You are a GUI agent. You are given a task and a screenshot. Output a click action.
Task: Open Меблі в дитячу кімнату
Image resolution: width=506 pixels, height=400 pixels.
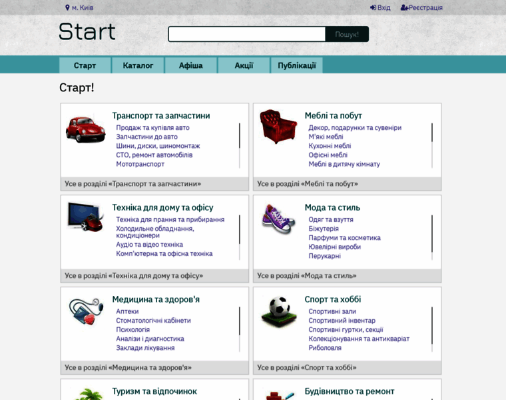coord(344,164)
